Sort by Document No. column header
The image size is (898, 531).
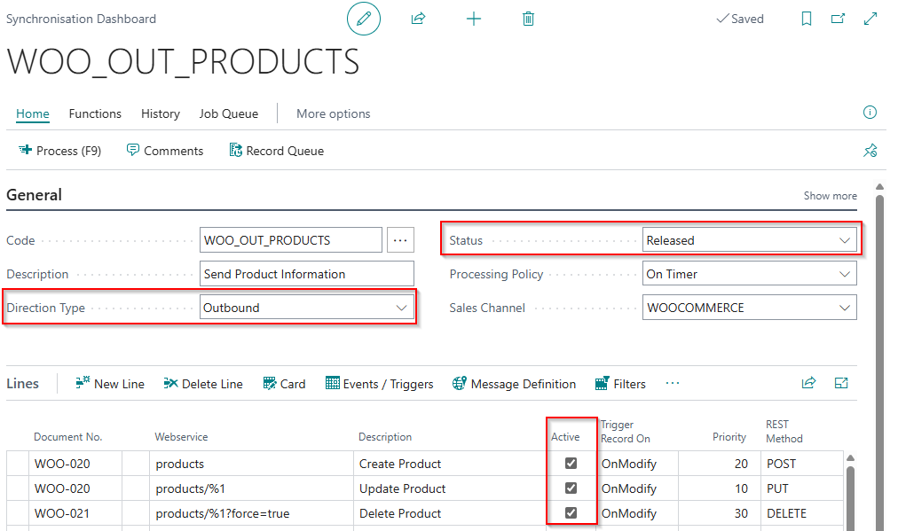(67, 436)
